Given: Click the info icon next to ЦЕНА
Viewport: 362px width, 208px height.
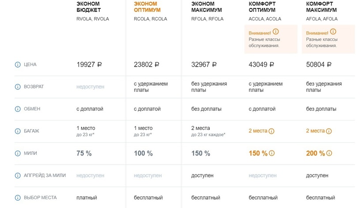Looking at the screenshot, I should point(18,64).
